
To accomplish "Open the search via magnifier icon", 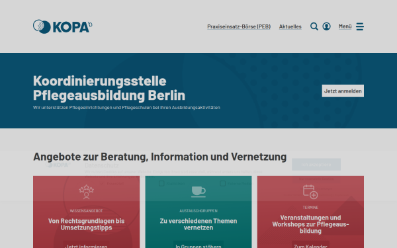I will click(314, 26).
